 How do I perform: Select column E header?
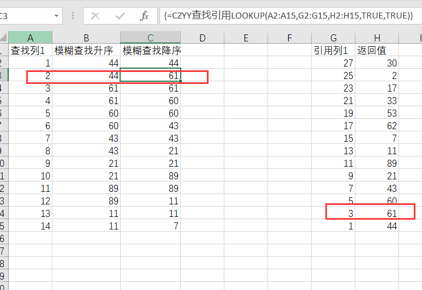coord(246,38)
